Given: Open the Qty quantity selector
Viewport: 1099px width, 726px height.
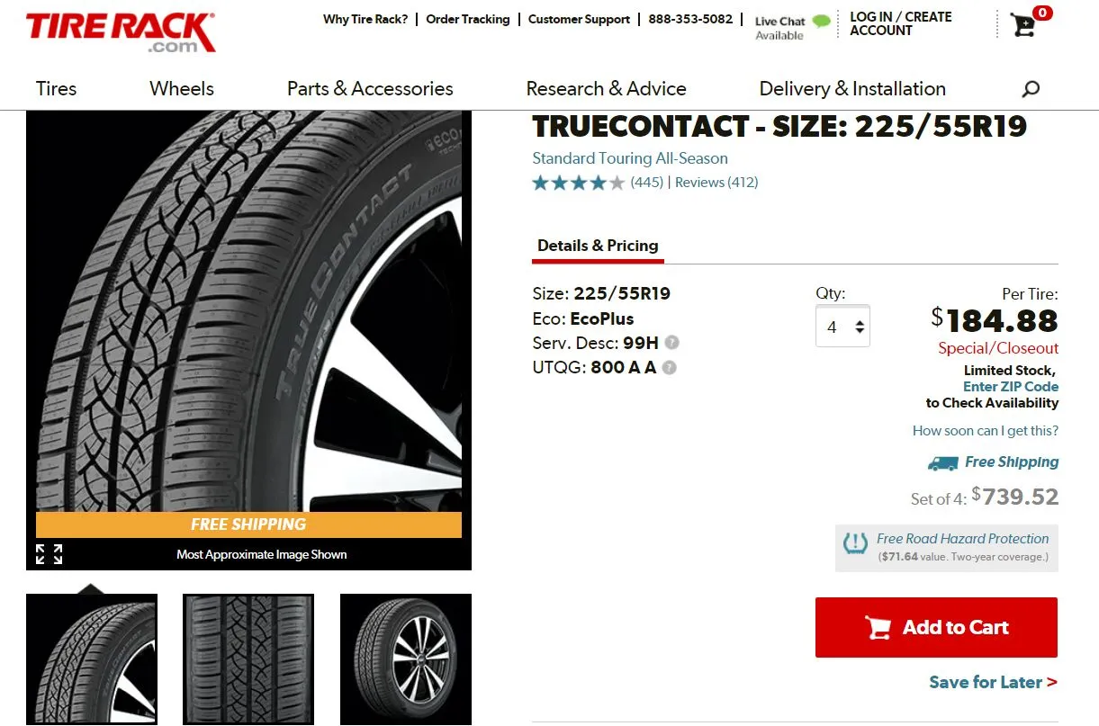Looking at the screenshot, I should pyautogui.click(x=842, y=327).
